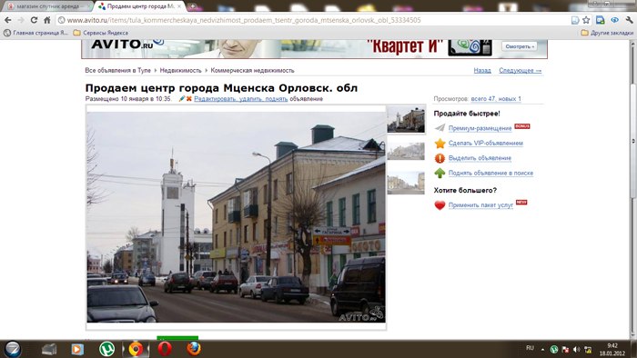
Task: Select the third photo thumbnail
Action: [406, 183]
